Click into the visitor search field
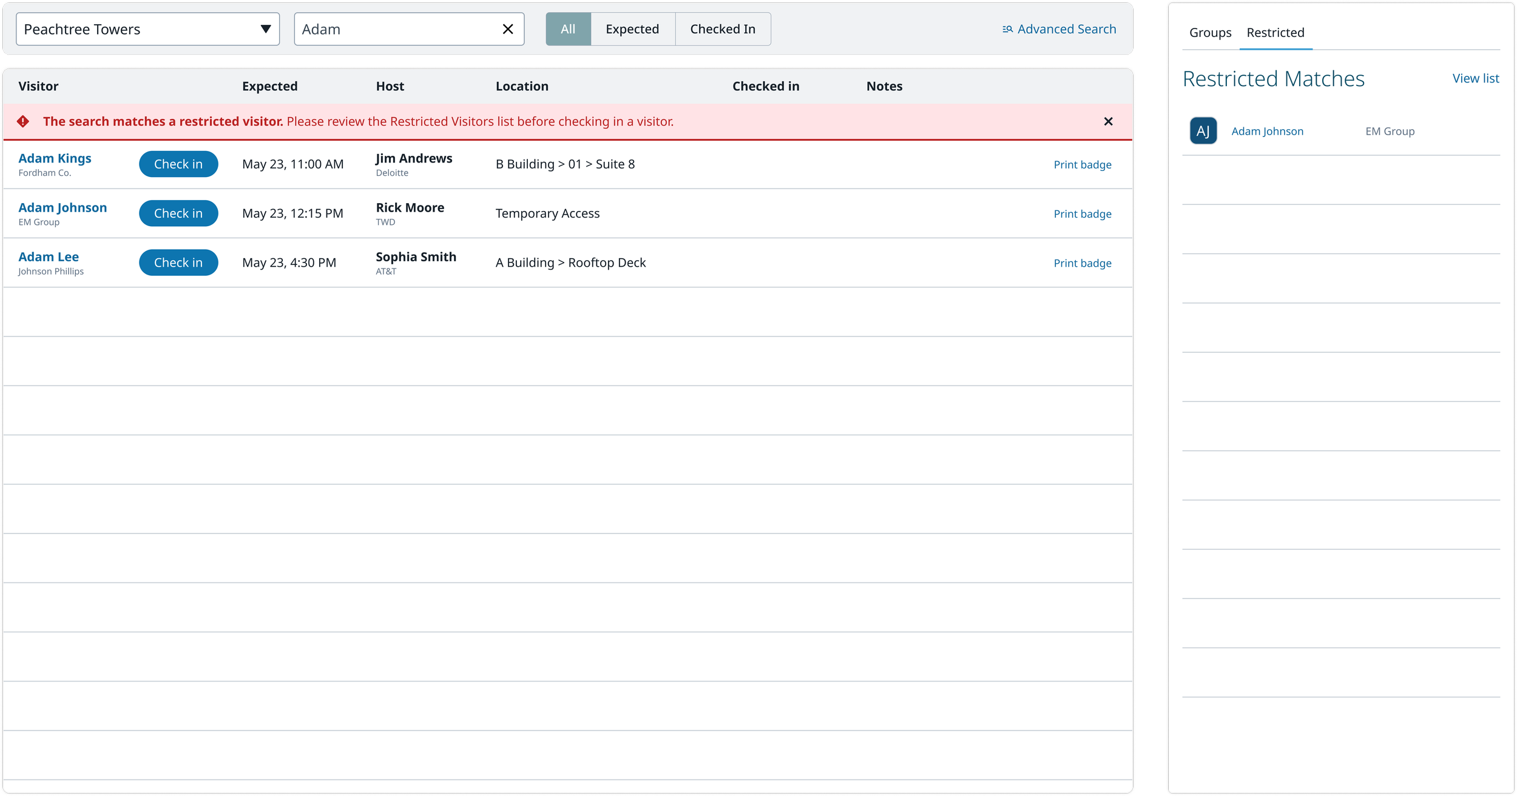Viewport: 1517px width, 796px height. pyautogui.click(x=397, y=29)
